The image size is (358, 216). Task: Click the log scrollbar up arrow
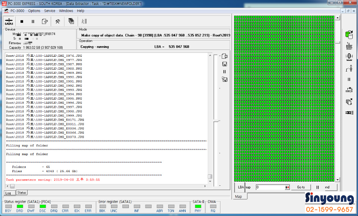pyautogui.click(x=210, y=56)
